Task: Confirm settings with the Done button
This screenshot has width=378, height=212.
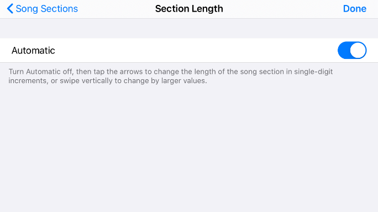Action: click(355, 9)
